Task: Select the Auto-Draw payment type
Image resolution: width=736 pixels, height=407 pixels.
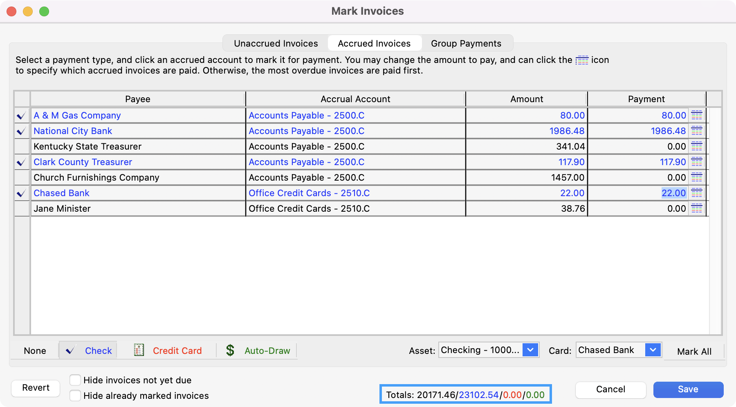Action: pos(258,351)
